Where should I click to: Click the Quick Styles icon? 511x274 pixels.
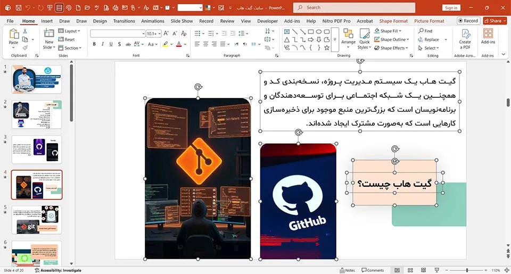pyautogui.click(x=364, y=34)
